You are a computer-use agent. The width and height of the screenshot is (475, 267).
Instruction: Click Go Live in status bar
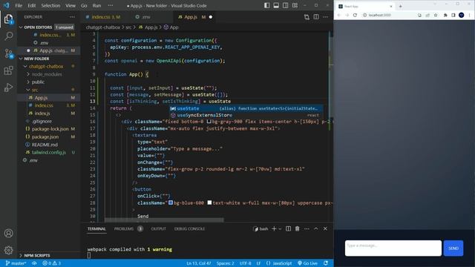307,263
